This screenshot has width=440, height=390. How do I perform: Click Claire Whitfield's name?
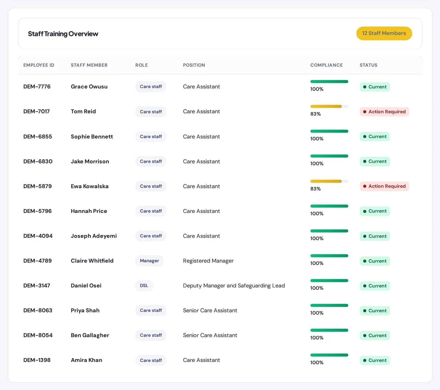point(92,261)
